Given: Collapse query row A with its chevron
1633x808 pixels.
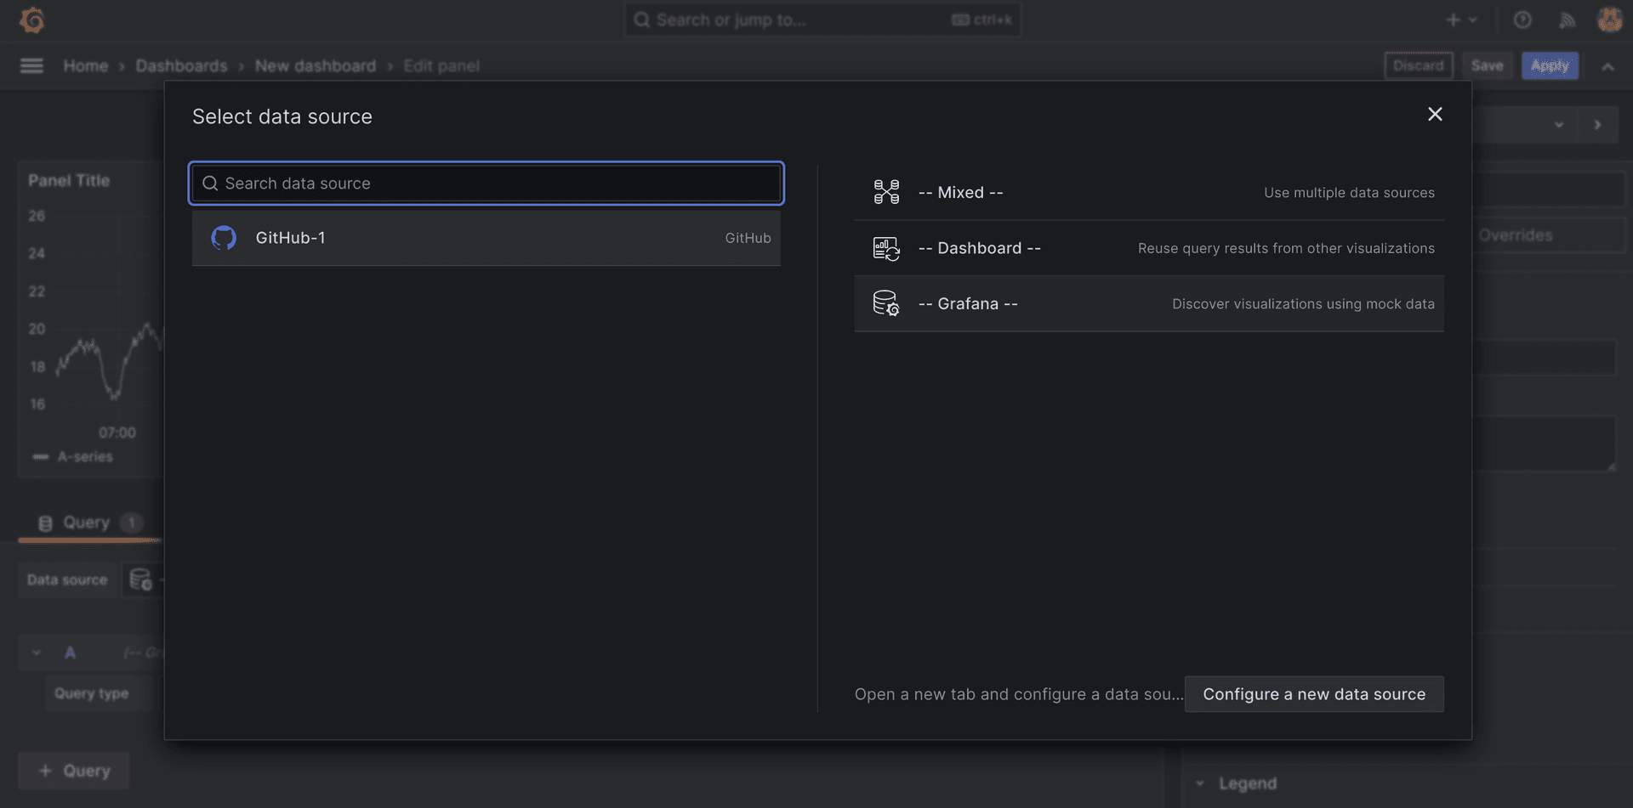Looking at the screenshot, I should pyautogui.click(x=36, y=652).
